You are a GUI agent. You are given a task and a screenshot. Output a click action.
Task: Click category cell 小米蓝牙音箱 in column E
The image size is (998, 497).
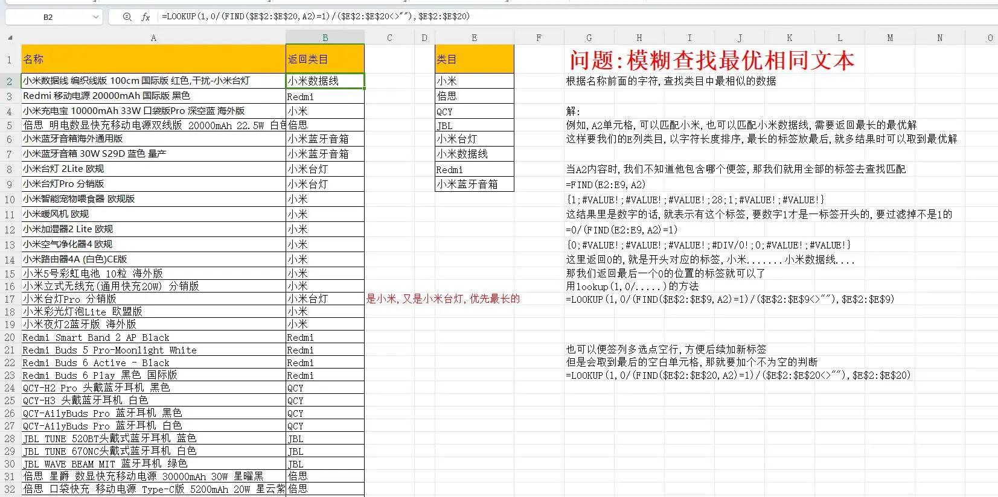pos(474,184)
